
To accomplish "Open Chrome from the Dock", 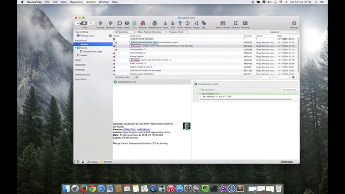I will coord(92,189).
